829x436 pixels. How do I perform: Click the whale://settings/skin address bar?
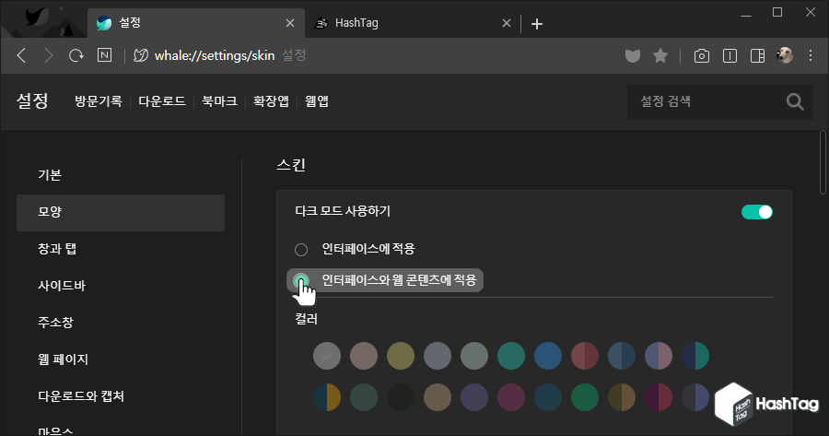click(214, 55)
